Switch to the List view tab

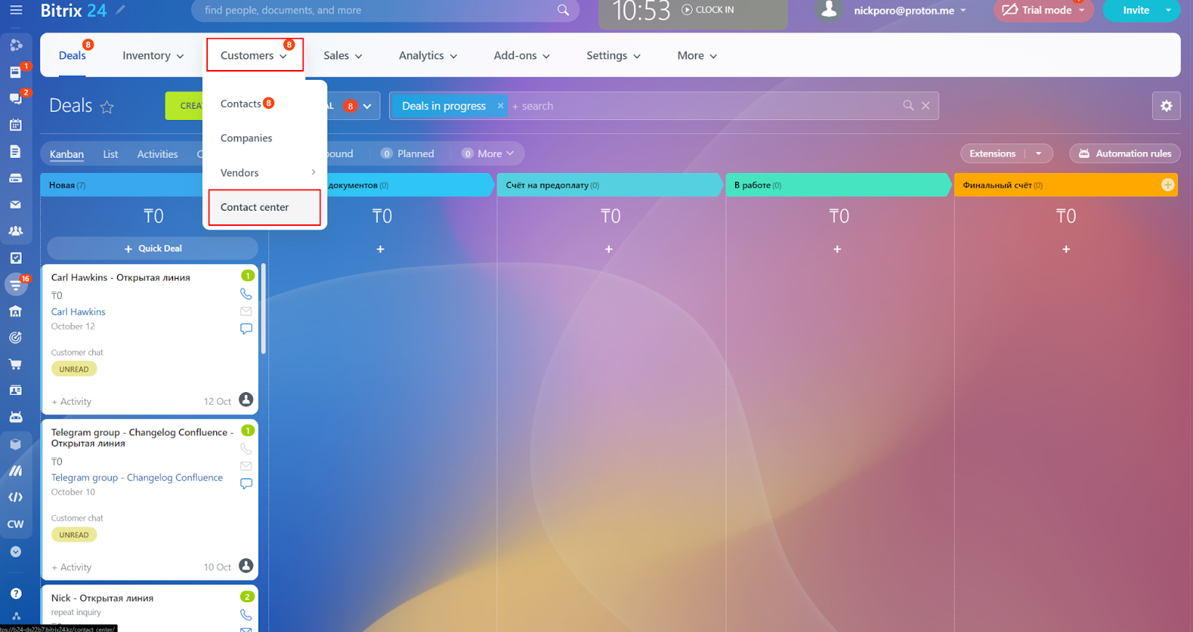[x=110, y=154]
